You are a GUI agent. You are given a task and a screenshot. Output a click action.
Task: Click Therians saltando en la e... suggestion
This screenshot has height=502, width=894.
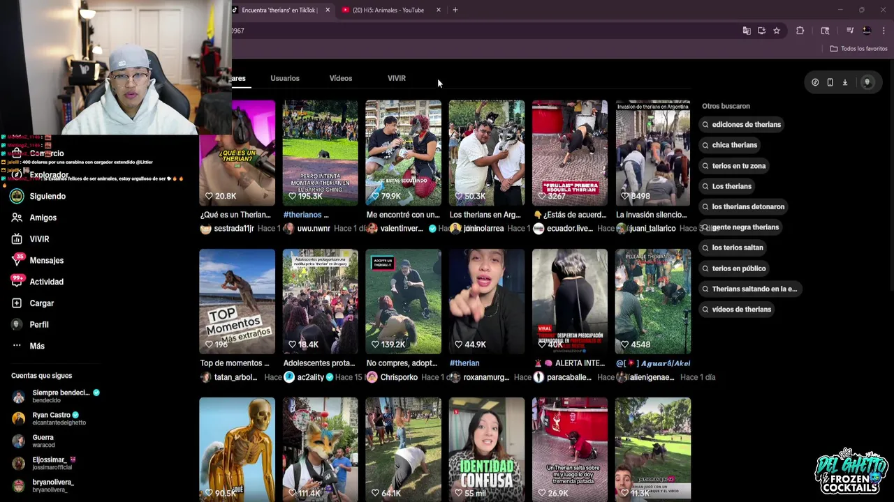(749, 289)
